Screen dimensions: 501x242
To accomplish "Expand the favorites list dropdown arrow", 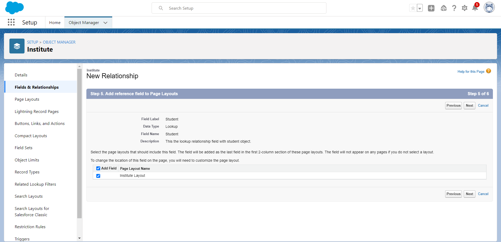I will click(x=420, y=8).
